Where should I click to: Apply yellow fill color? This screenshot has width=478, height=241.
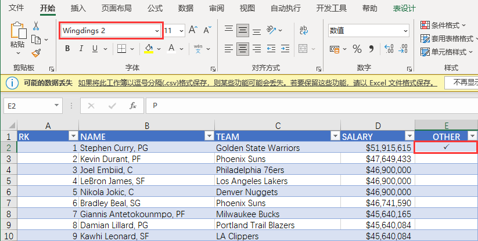click(x=149, y=48)
